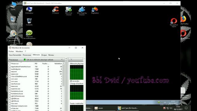Click network icon in VM taskbar tray
Screen dimensions: 197x111
pyautogui.click(x=162, y=102)
